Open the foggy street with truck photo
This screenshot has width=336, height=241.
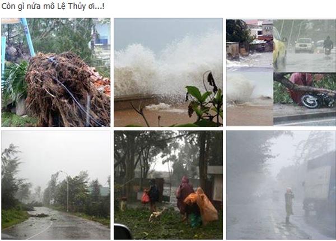[281, 185]
